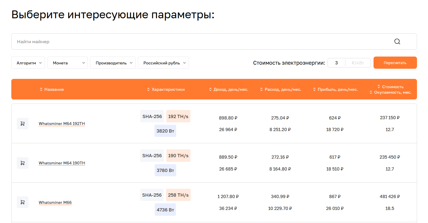Screen dimensions: 428x223
Task: Click the 340.99 ₽ daily expense value
Action: (x=280, y=197)
